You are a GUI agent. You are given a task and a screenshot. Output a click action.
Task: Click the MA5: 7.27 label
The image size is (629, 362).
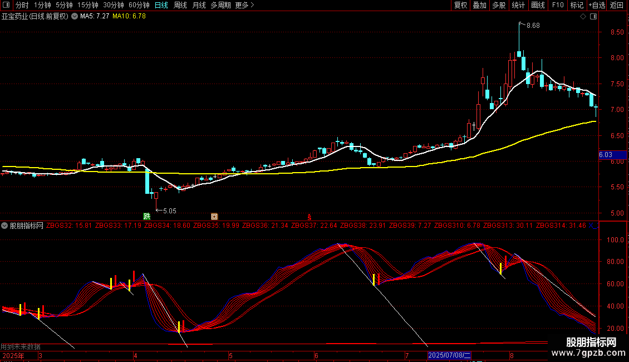95,17
